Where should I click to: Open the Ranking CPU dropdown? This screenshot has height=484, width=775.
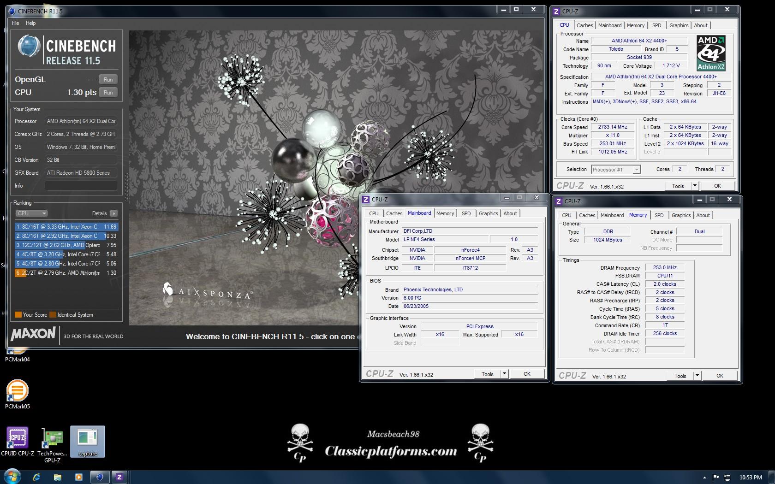point(32,213)
